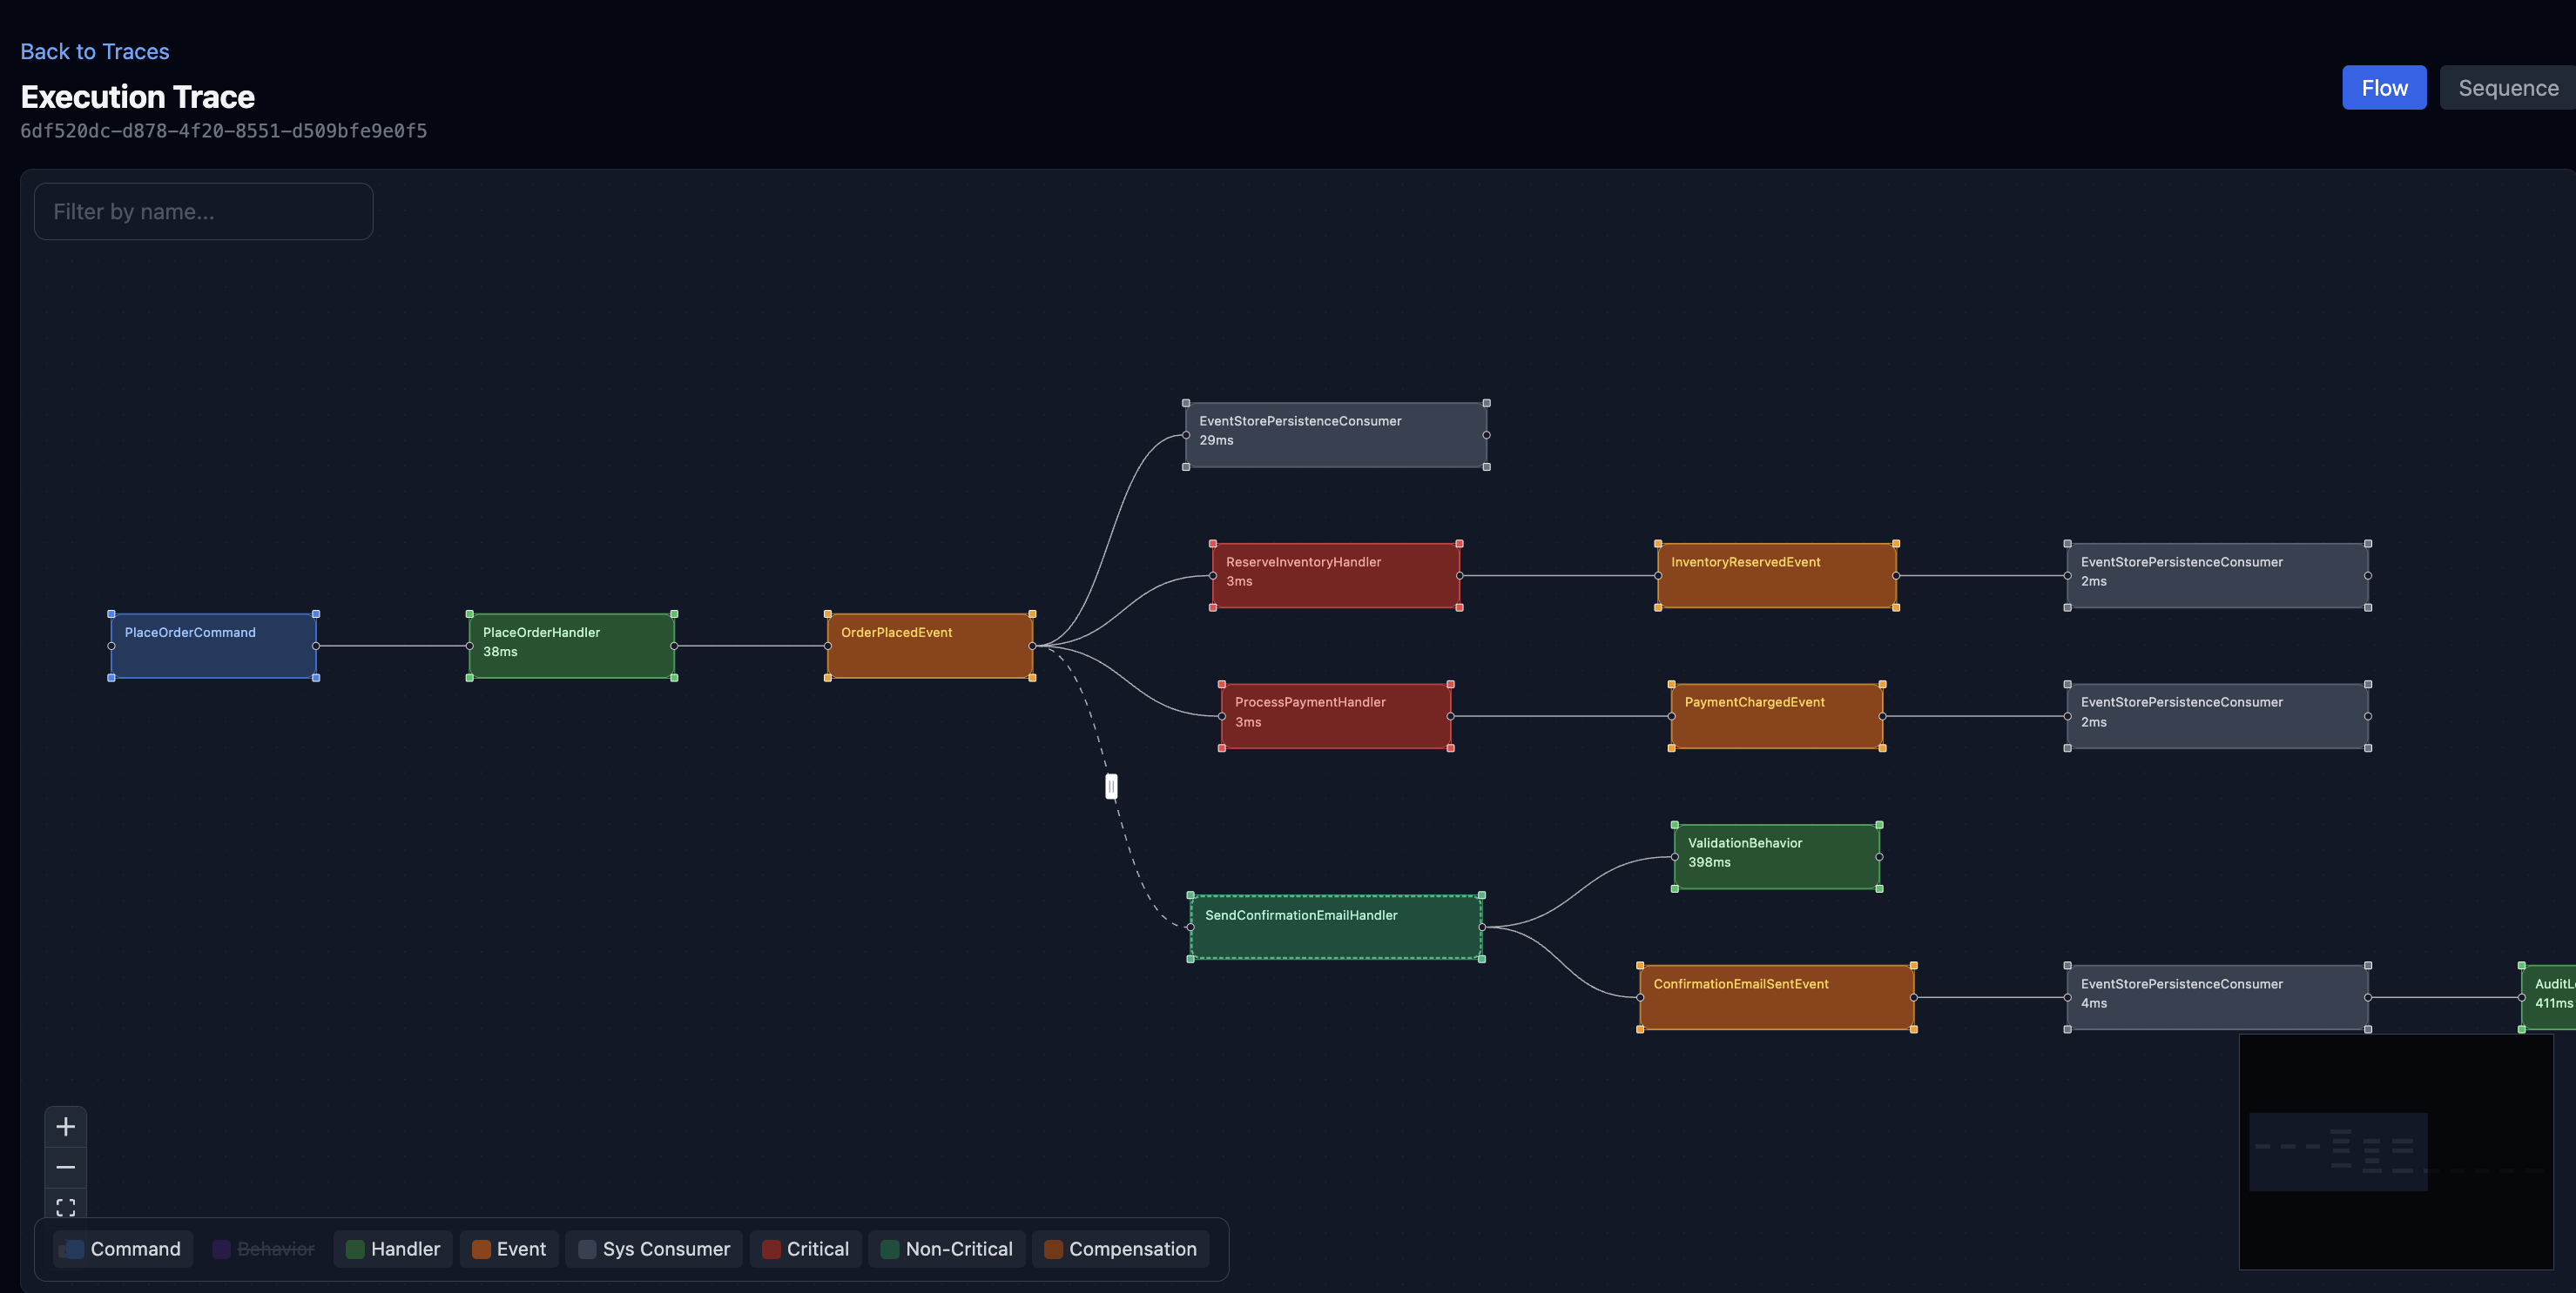Select EventStorePersistenceConsumer 4ms node

click(2218, 997)
